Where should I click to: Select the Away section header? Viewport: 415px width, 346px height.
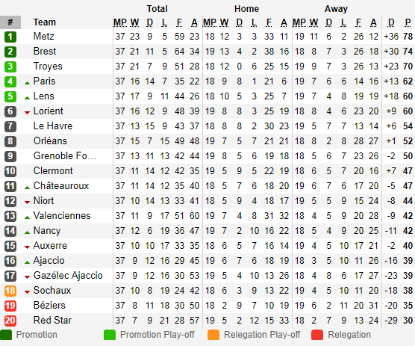(336, 9)
